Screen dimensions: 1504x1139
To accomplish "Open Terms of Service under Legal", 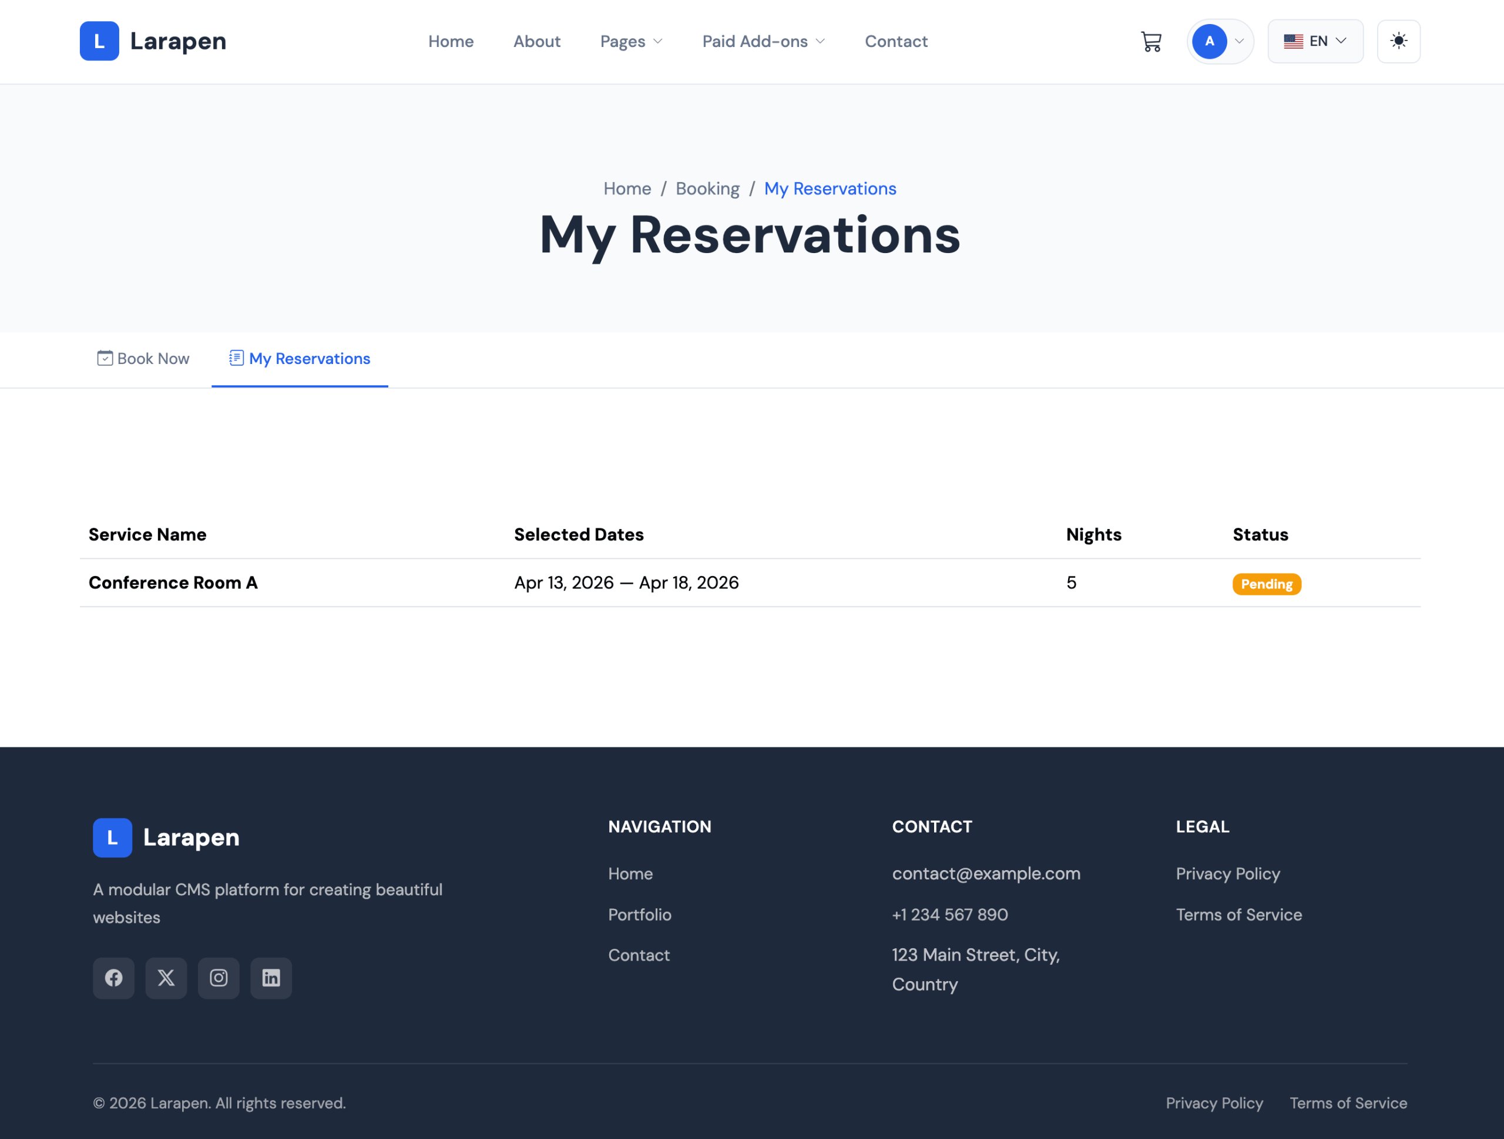I will coord(1238,915).
